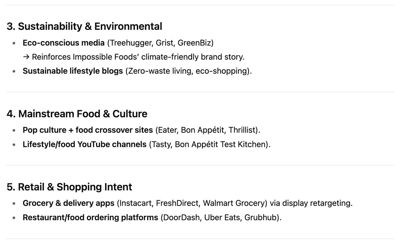The image size is (405, 243).
Task: Click the bullet beside 'Grocery & delivery apps'
Action: 14,204
